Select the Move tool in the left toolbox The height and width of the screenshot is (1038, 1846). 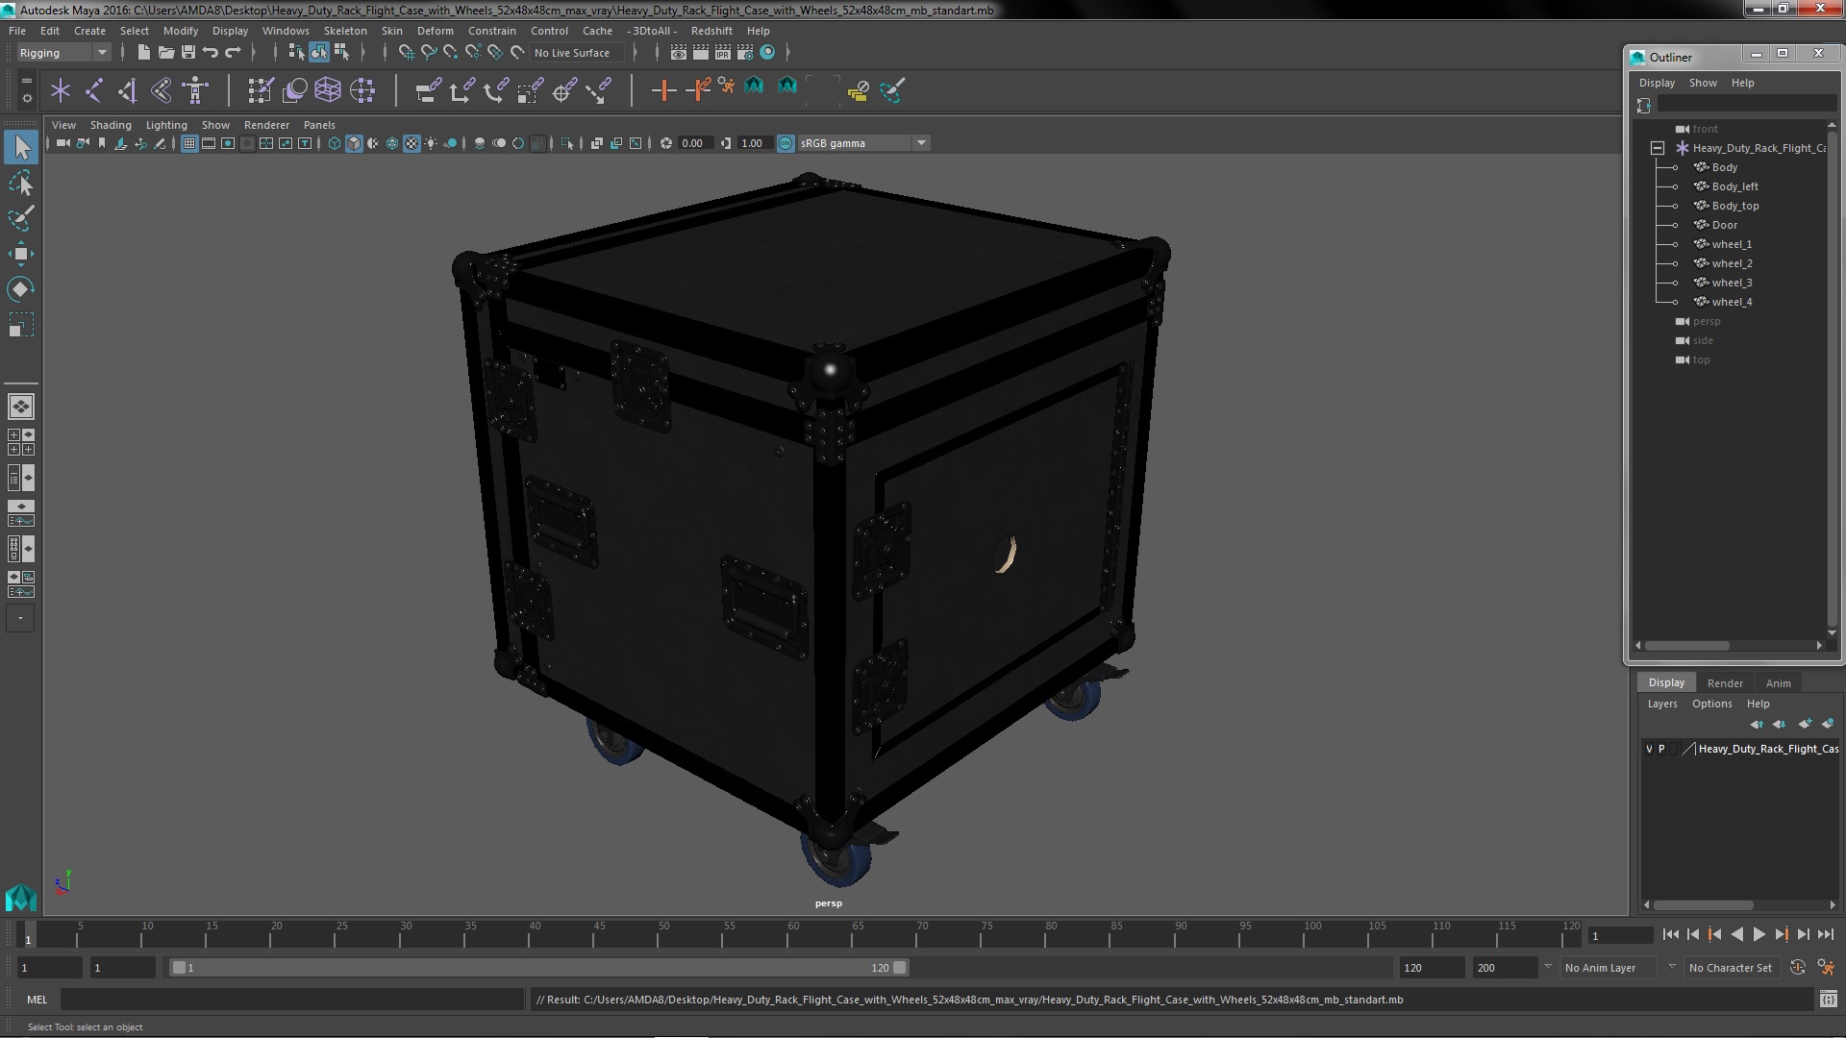[x=20, y=255]
